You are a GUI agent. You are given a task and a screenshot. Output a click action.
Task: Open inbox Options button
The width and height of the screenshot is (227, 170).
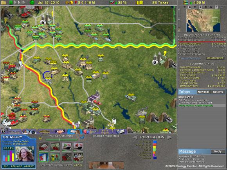click(218, 92)
